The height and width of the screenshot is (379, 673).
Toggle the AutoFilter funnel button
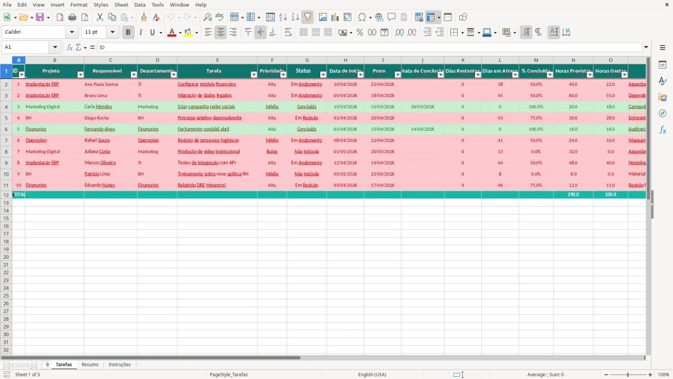point(307,17)
